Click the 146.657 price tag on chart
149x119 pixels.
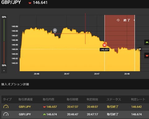click(105, 50)
